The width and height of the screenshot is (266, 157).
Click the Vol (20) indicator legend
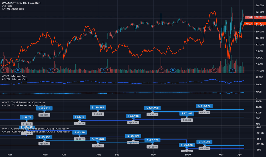pos(7,6)
